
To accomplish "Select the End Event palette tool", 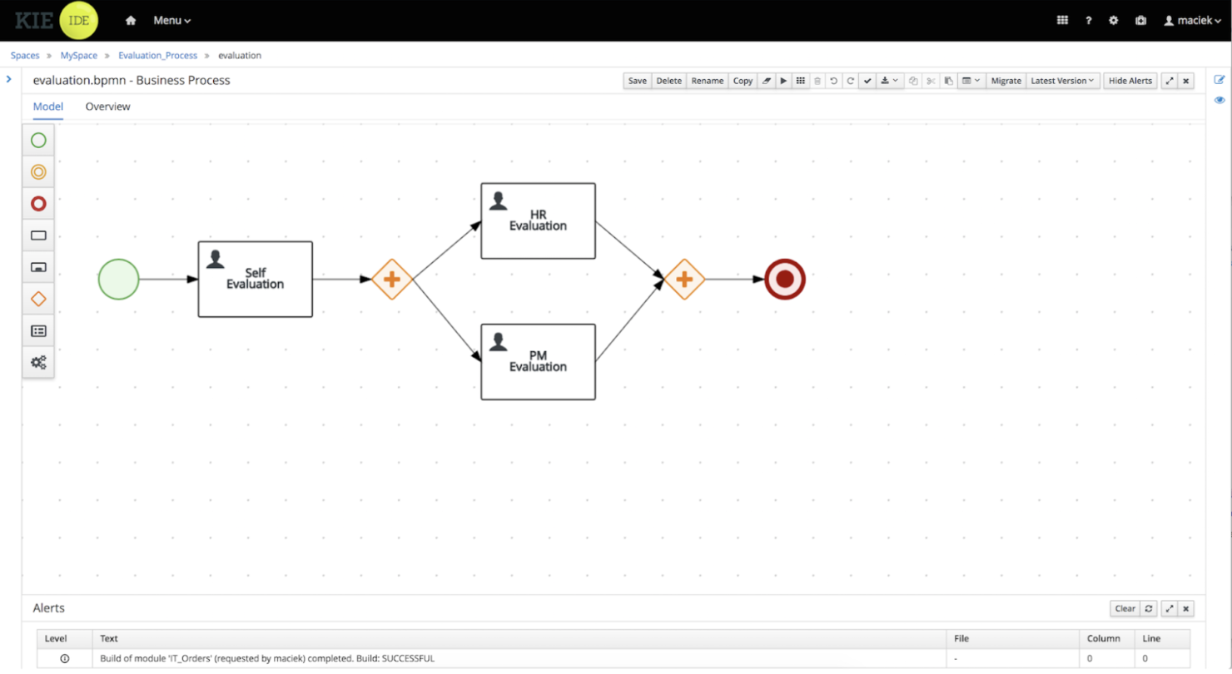I will tap(38, 204).
